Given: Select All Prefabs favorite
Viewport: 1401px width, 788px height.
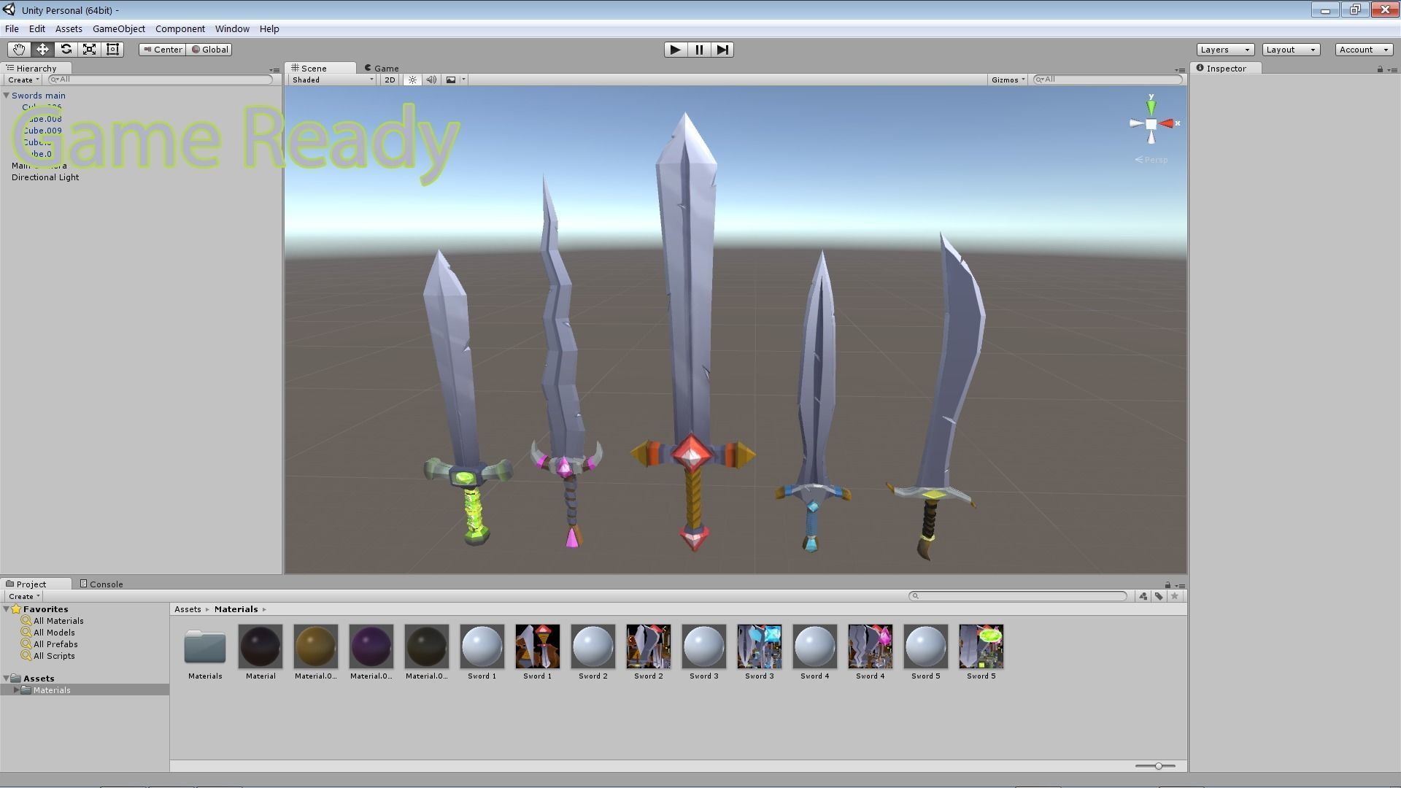Looking at the screenshot, I should click(x=55, y=644).
